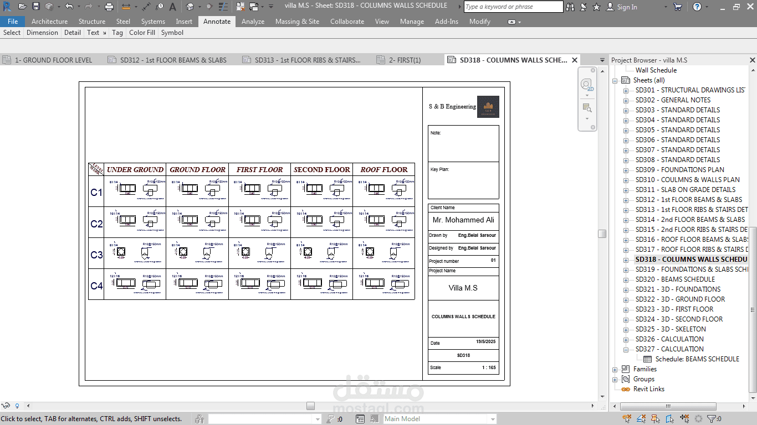Expand the Groups node in Project Browser

click(x=615, y=379)
